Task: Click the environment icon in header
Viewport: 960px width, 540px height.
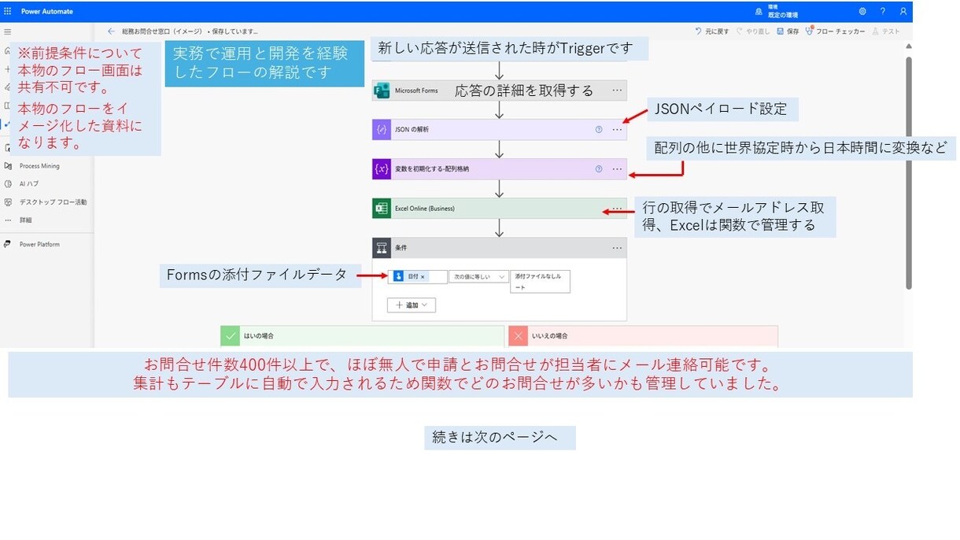Action: click(x=759, y=12)
